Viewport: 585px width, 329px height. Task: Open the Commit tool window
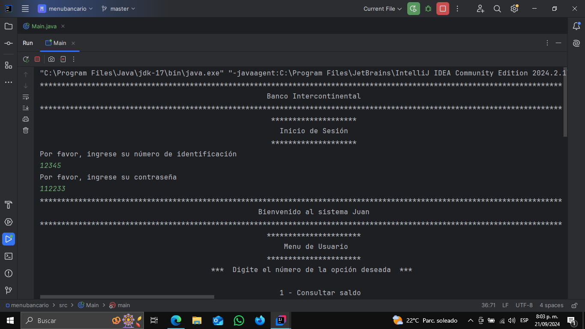coord(9,43)
